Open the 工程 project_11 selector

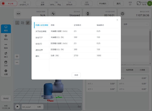point(24,4)
